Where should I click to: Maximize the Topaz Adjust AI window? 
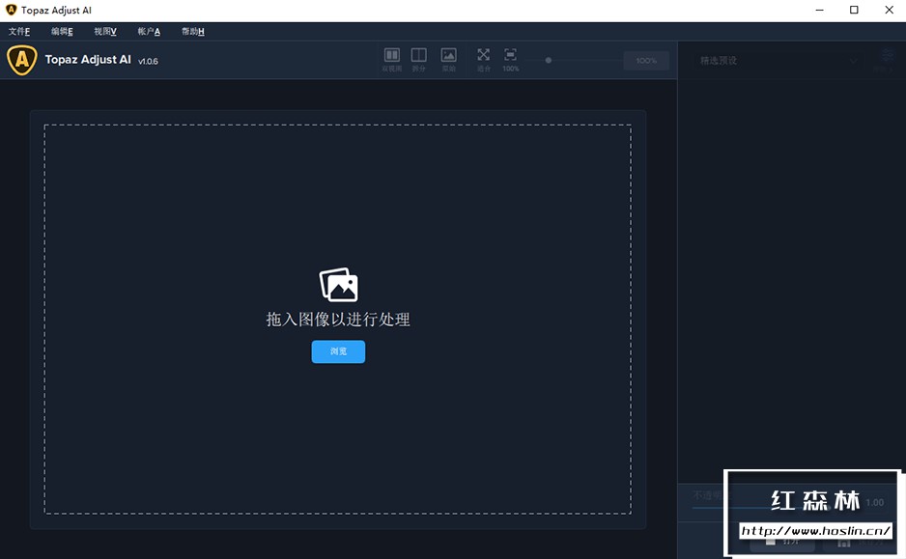pyautogui.click(x=854, y=10)
